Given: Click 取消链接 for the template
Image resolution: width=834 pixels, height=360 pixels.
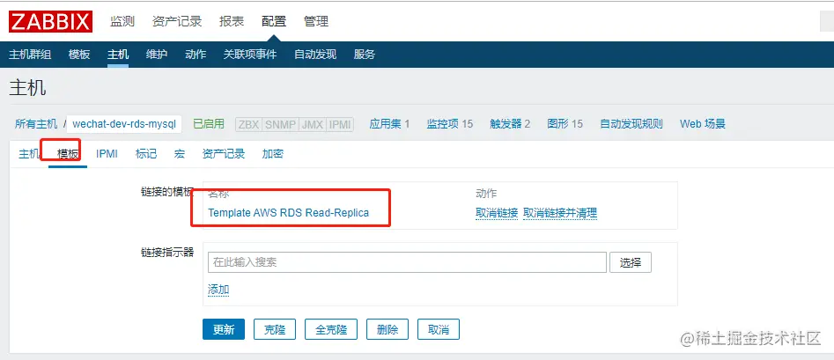Looking at the screenshot, I should (497, 213).
